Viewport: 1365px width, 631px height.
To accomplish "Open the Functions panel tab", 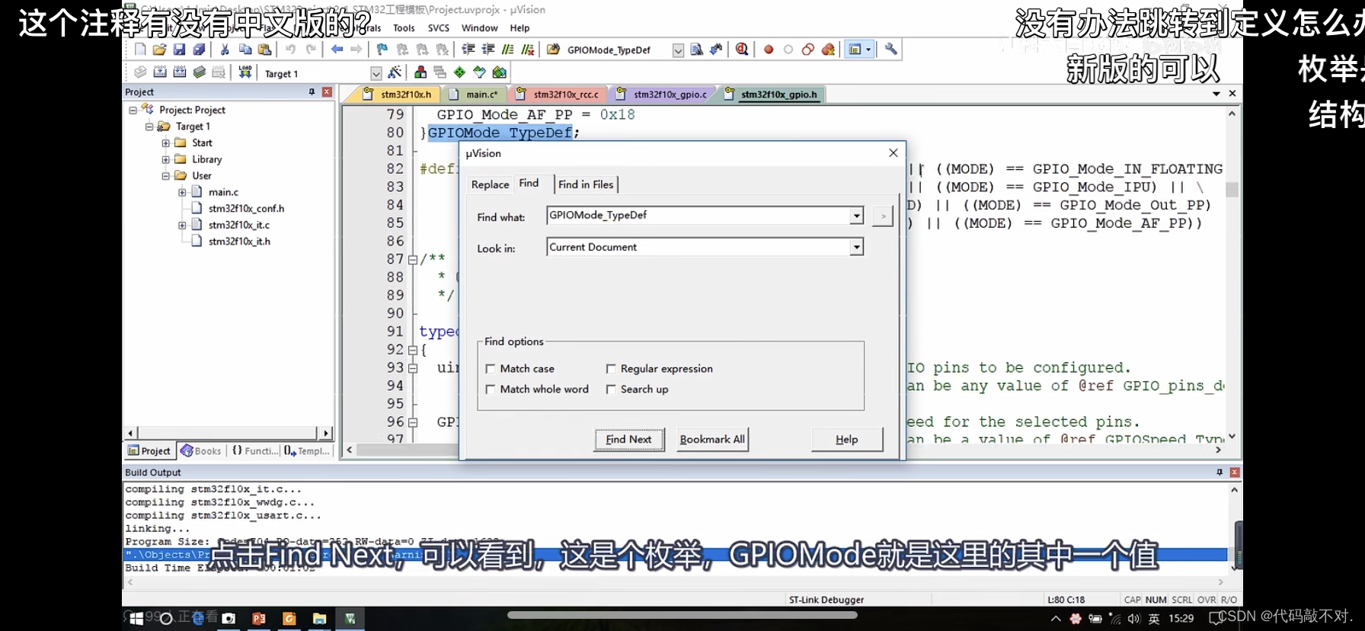I will click(256, 451).
